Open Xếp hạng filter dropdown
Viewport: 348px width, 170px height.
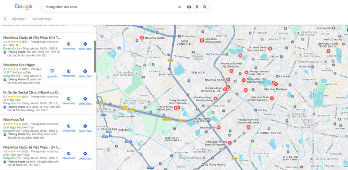[x=19, y=19]
